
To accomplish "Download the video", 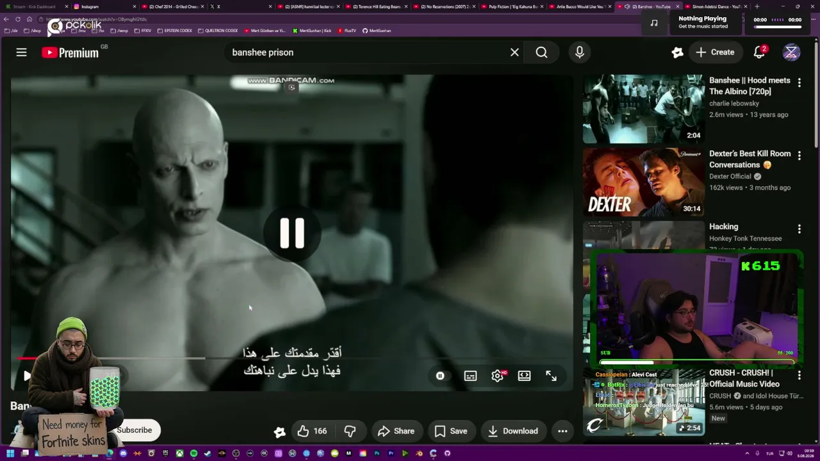I will click(513, 431).
